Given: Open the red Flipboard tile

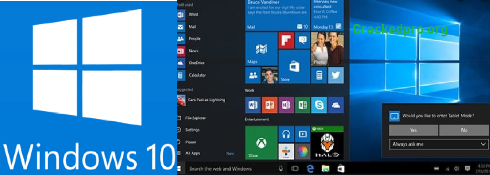Looking at the screenshot, I should pos(286,40).
